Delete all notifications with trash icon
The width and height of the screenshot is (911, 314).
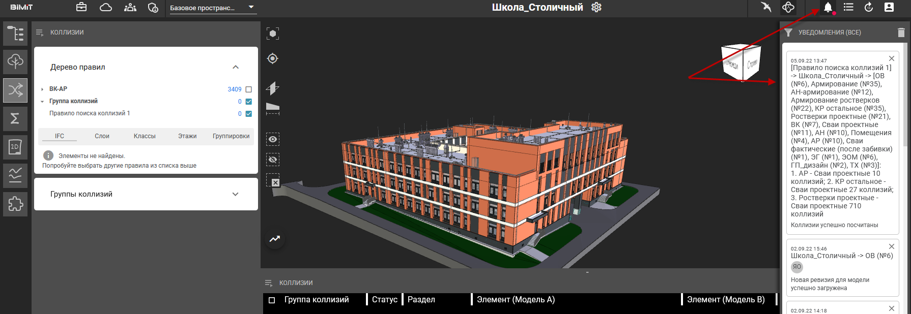pyautogui.click(x=901, y=33)
